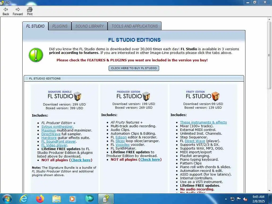The height and width of the screenshot is (204, 272).
Task: Open the Slicex loop slicer link
Action: point(120,141)
